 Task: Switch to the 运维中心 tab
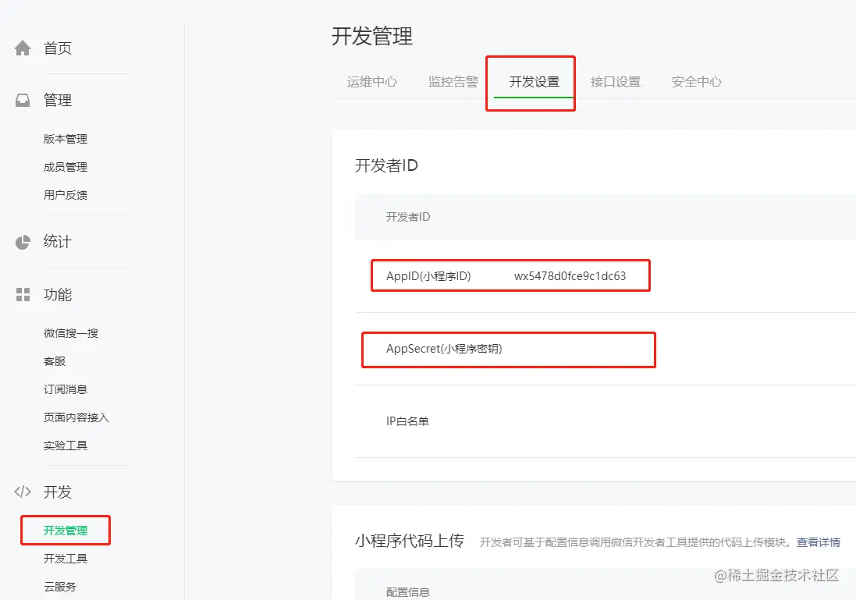372,81
